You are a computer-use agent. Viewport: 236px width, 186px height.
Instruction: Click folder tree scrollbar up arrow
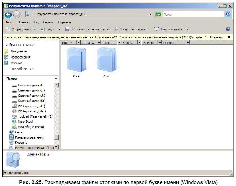tap(56, 85)
